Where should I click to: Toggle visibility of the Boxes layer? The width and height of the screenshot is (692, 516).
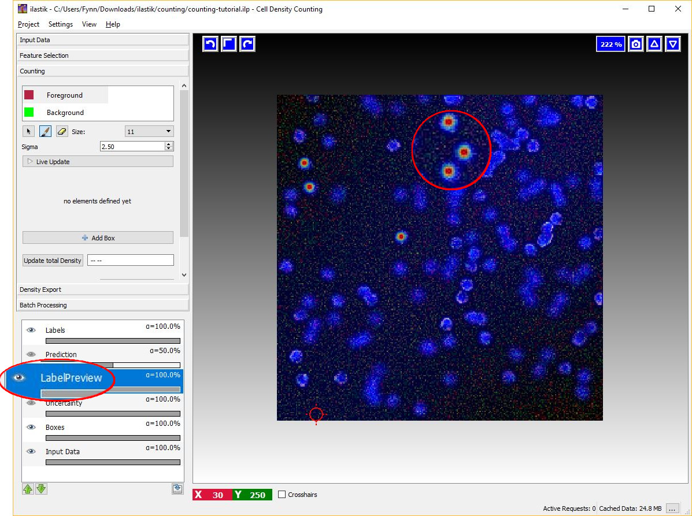click(31, 427)
